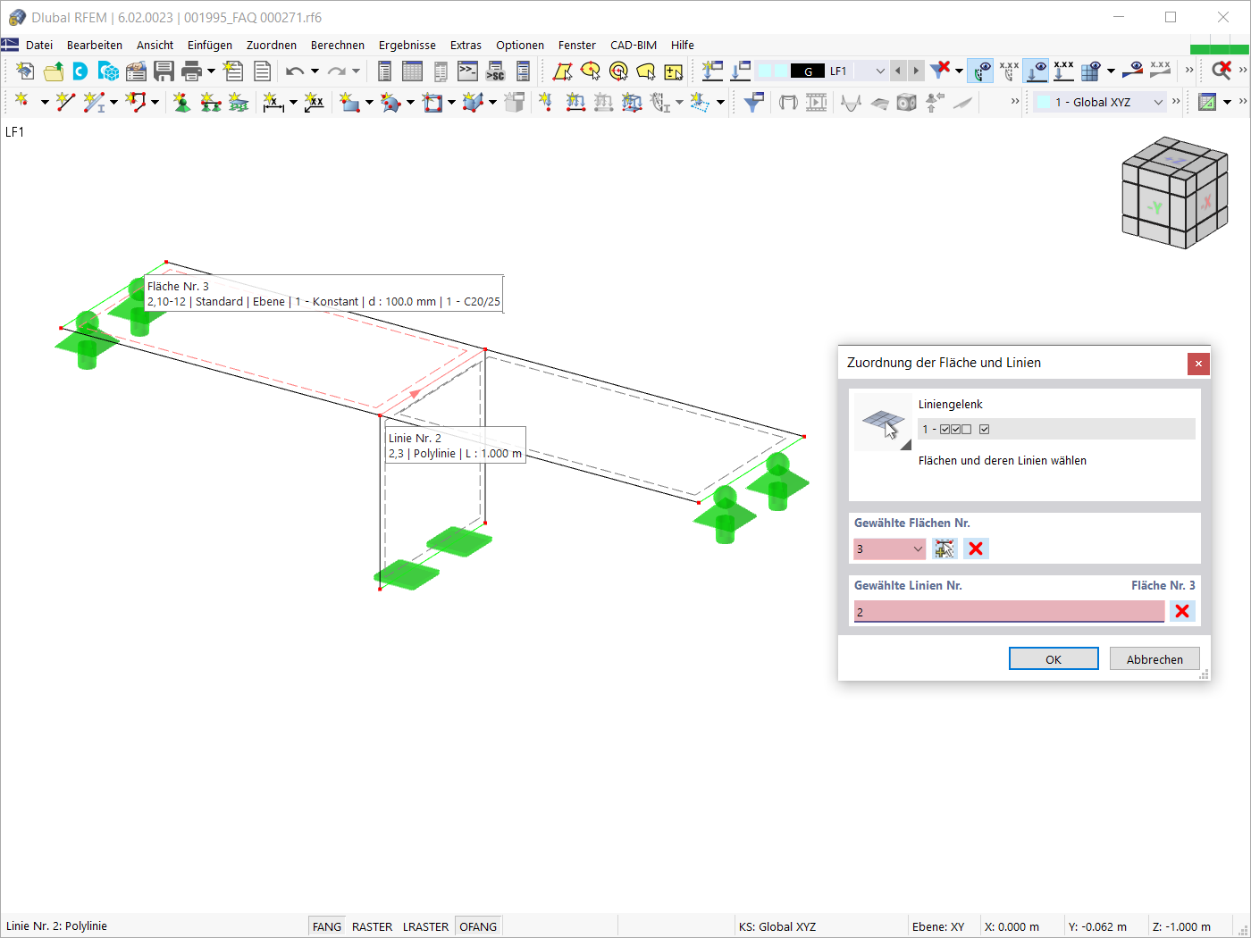1251x938 pixels.
Task: Open the folder icon in toolbar
Action: [x=53, y=71]
